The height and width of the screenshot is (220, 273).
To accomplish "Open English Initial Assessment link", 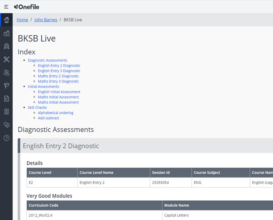I will coord(59,92).
